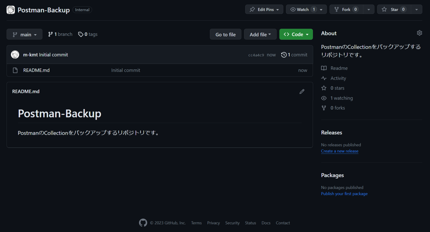
Task: Open the Add file dropdown
Action: 260,34
